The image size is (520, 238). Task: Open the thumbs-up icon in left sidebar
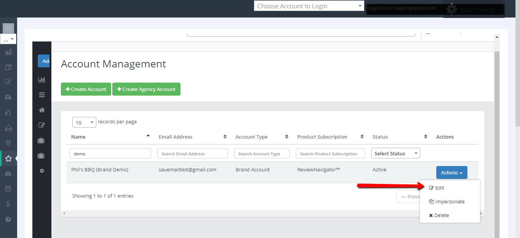coord(8,112)
